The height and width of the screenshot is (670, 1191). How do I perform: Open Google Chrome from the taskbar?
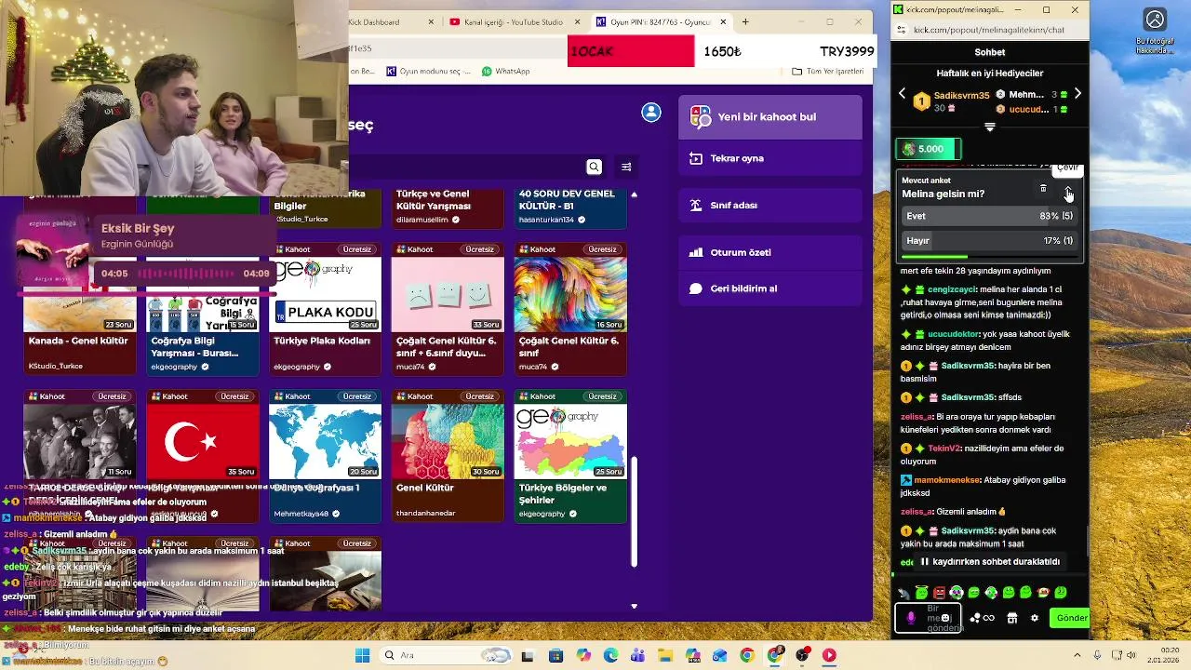(x=746, y=655)
